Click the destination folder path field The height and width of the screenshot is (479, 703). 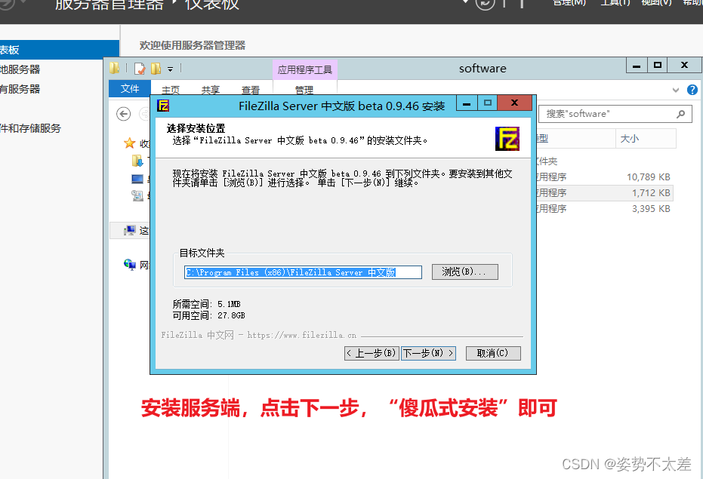pyautogui.click(x=303, y=272)
